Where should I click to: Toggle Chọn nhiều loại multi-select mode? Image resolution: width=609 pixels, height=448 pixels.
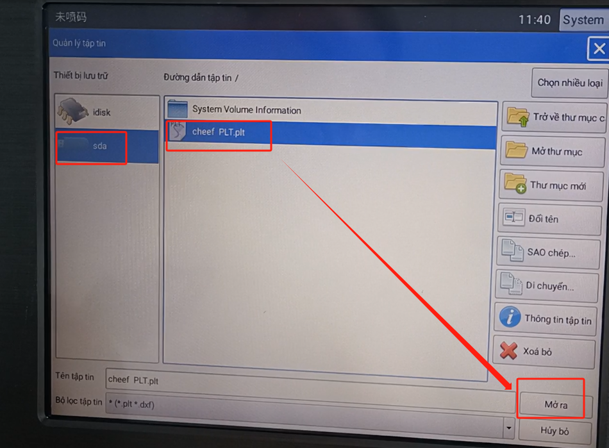(x=569, y=83)
